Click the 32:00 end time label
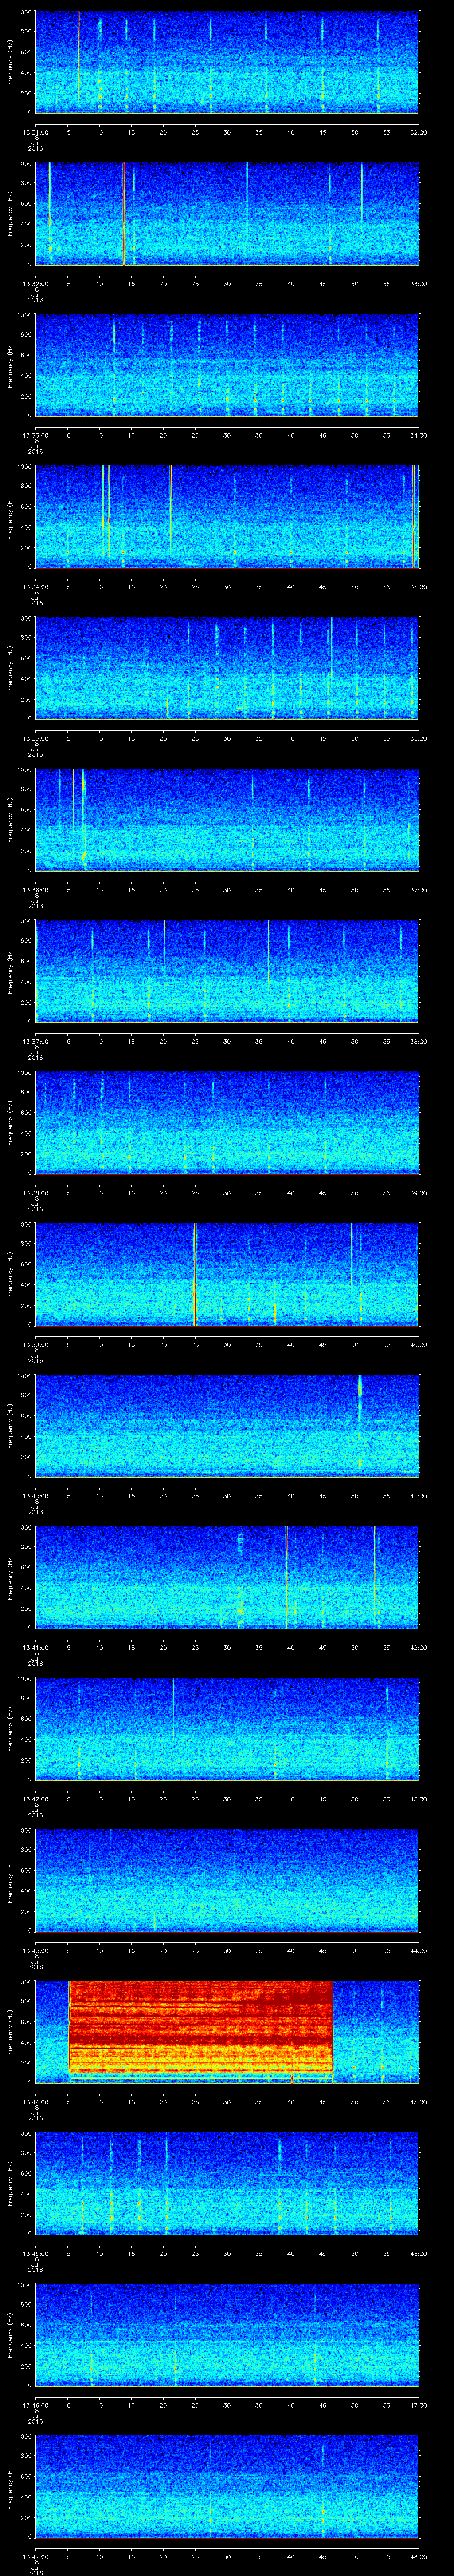 coord(418,132)
